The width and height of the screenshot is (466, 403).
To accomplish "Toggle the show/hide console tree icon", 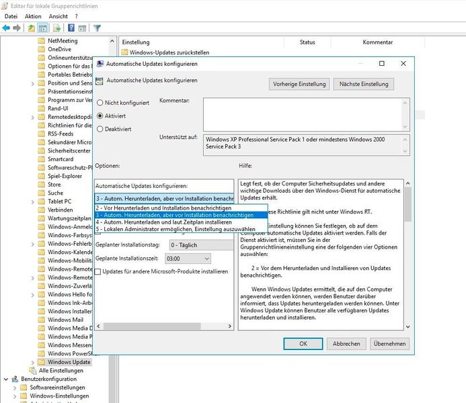I will pyautogui.click(x=43, y=28).
